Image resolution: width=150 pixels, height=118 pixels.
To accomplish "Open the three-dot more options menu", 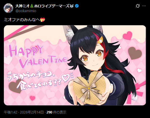I will pyautogui.click(x=144, y=6).
